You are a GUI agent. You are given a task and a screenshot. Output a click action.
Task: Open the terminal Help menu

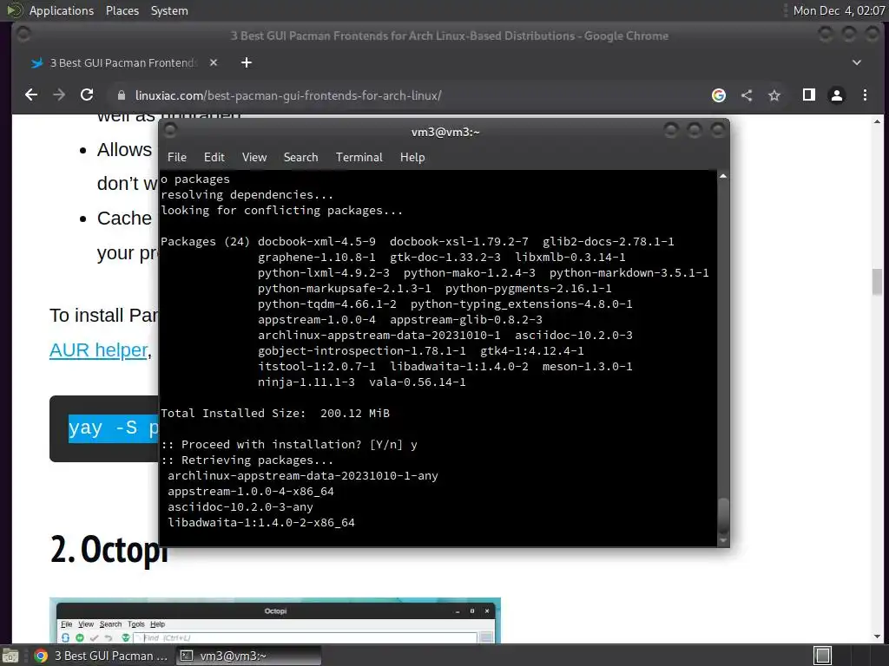point(412,157)
